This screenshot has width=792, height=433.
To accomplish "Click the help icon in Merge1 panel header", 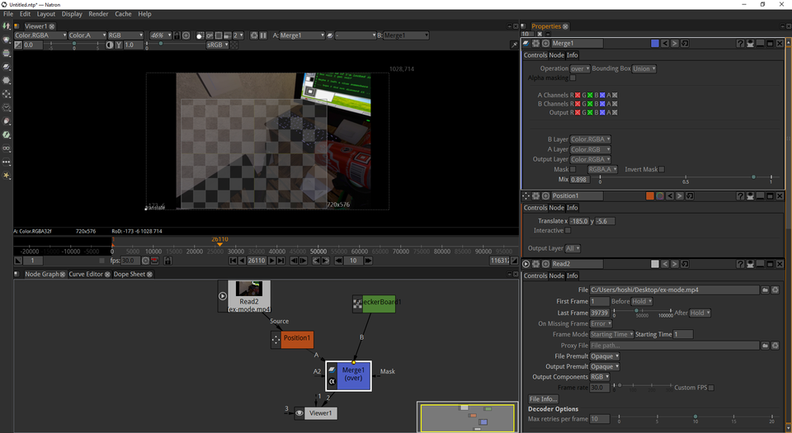I will 741,43.
